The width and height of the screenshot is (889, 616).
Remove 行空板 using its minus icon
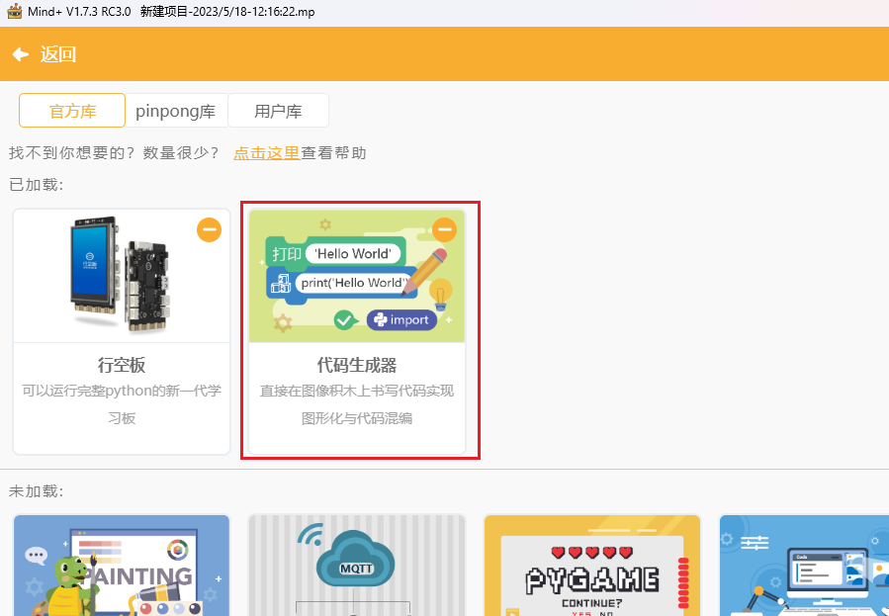(210, 230)
